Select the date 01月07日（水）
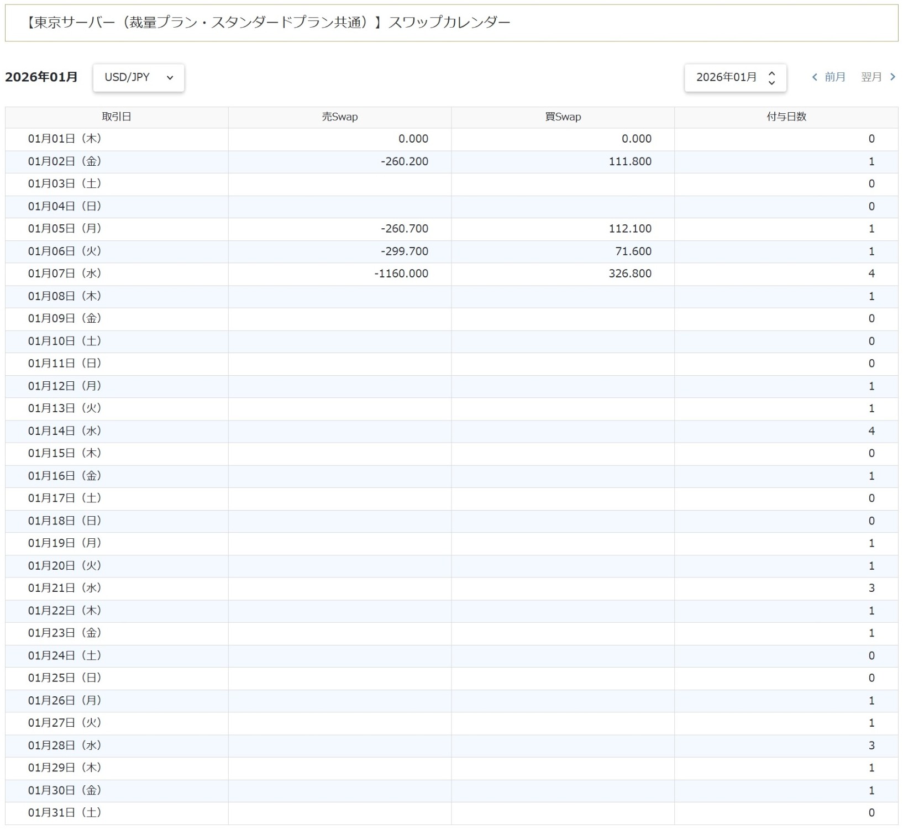The width and height of the screenshot is (903, 830). [x=65, y=274]
